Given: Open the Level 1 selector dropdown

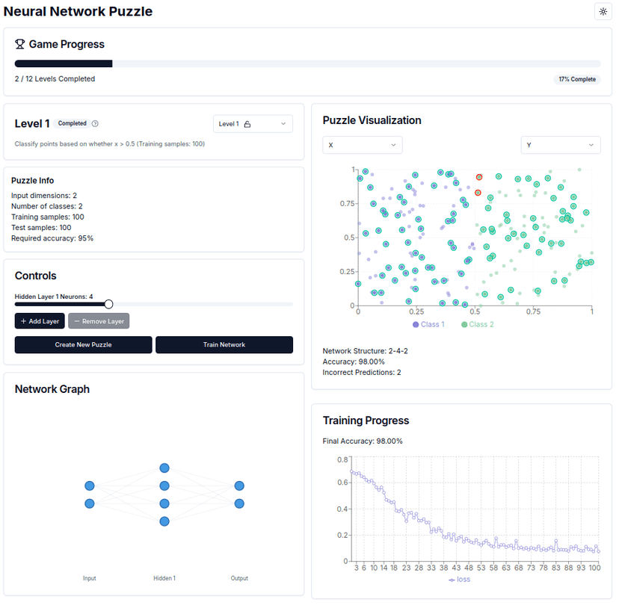Looking at the screenshot, I should click(x=253, y=124).
